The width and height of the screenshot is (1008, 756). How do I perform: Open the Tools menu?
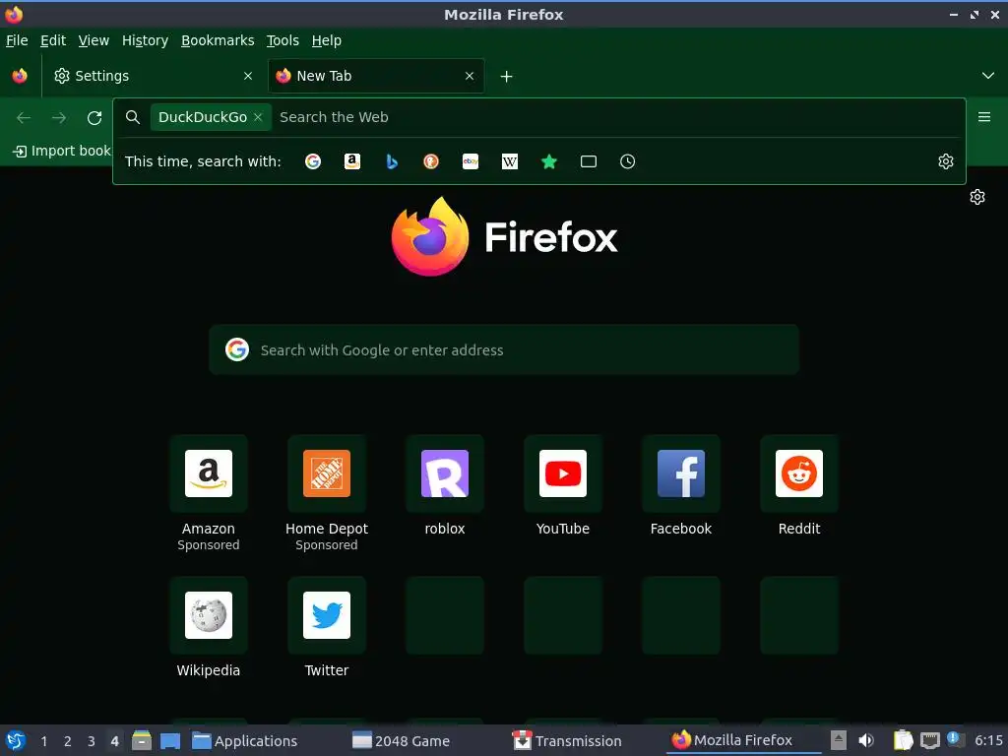283,40
